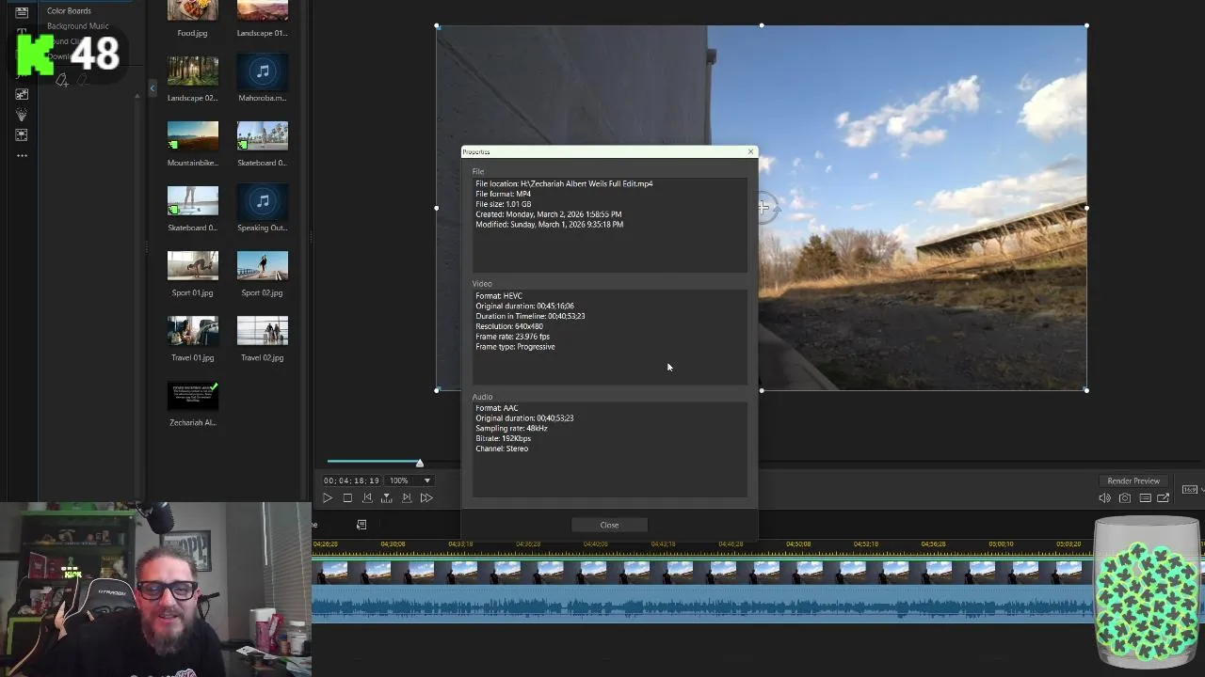Click the Channel: Stereo line
The height and width of the screenshot is (677, 1205).
502,449
